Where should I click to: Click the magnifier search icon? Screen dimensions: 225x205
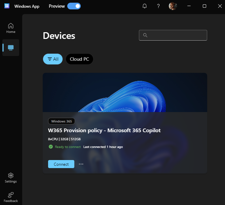point(145,35)
